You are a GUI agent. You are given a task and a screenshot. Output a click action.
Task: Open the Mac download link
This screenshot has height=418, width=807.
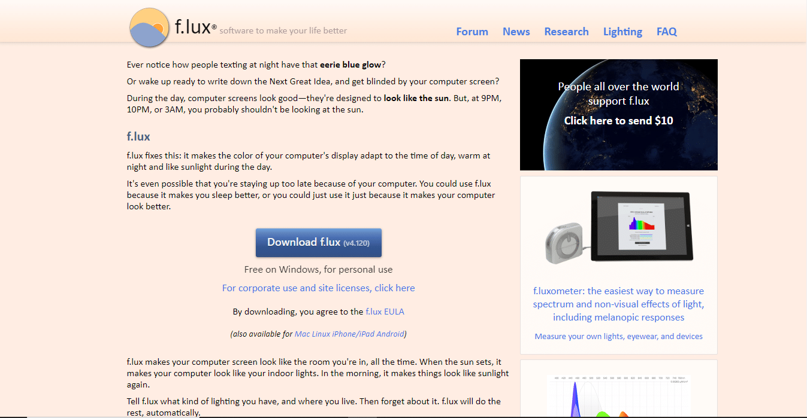302,334
